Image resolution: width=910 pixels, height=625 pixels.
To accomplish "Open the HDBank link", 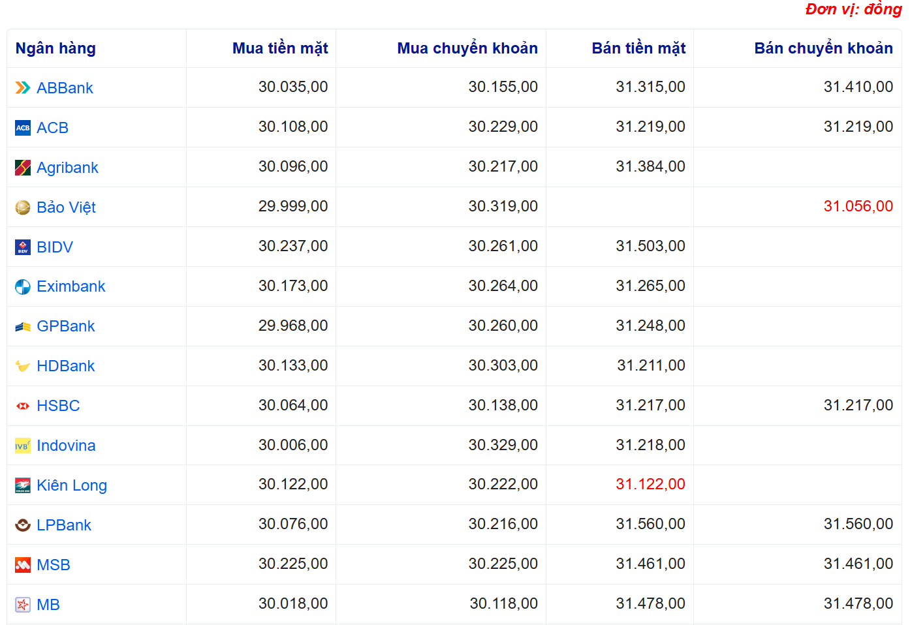I will [x=65, y=366].
